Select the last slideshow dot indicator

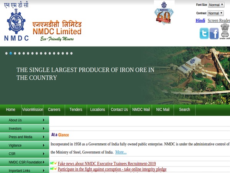tap(71, 53)
